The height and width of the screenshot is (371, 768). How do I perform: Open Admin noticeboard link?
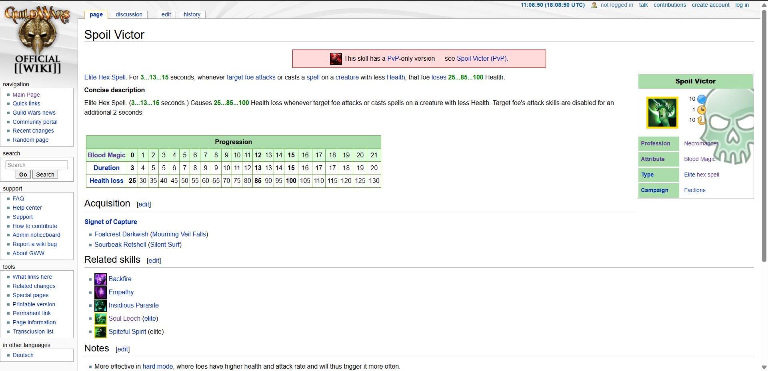pos(36,235)
